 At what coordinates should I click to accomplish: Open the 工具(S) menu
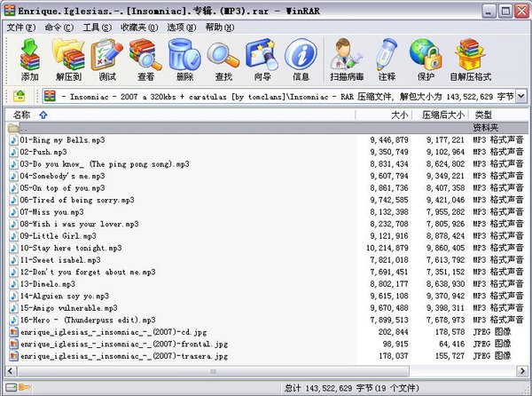click(x=97, y=28)
